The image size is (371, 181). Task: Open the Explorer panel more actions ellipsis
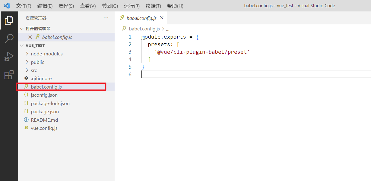pyautogui.click(x=106, y=18)
